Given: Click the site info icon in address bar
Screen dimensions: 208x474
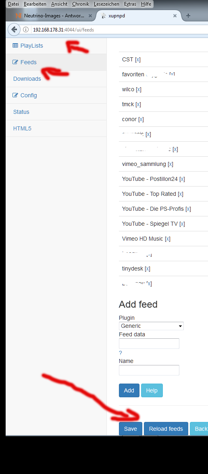Looking at the screenshot, I should 26,29.
